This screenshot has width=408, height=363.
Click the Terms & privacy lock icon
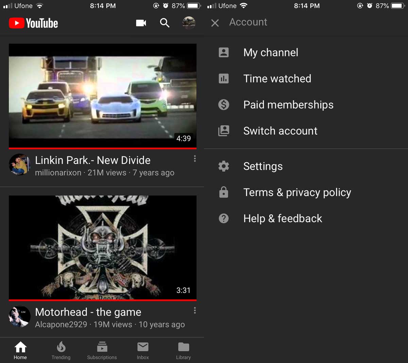point(224,192)
